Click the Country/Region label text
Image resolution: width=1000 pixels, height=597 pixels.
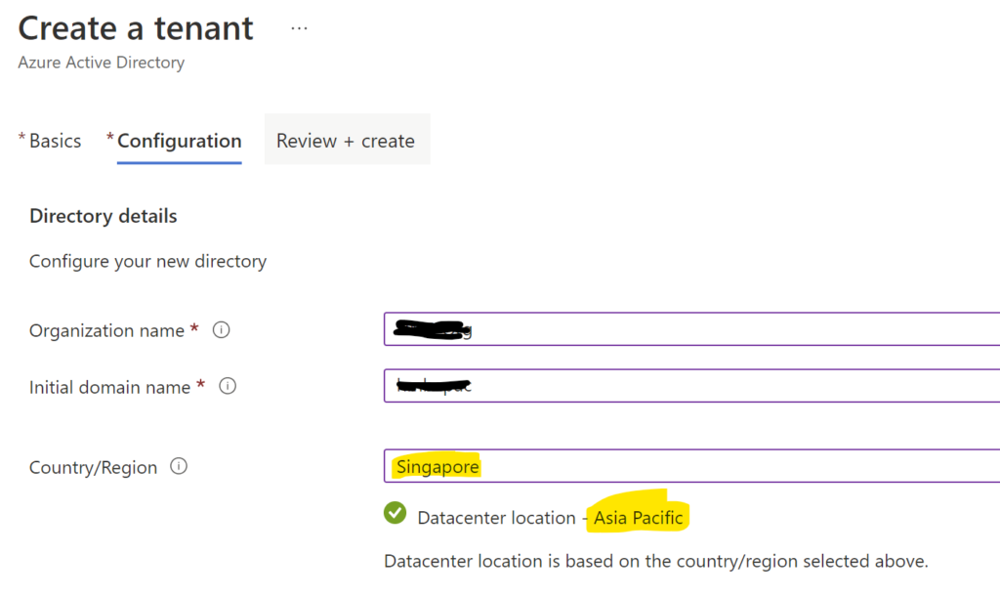point(93,467)
